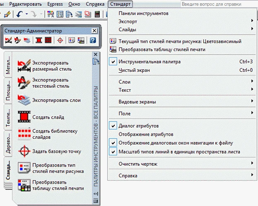The image size is (258, 206).
Task: Click Преобразовать таблицу стилей печати menu entry
Action: coord(162,49)
